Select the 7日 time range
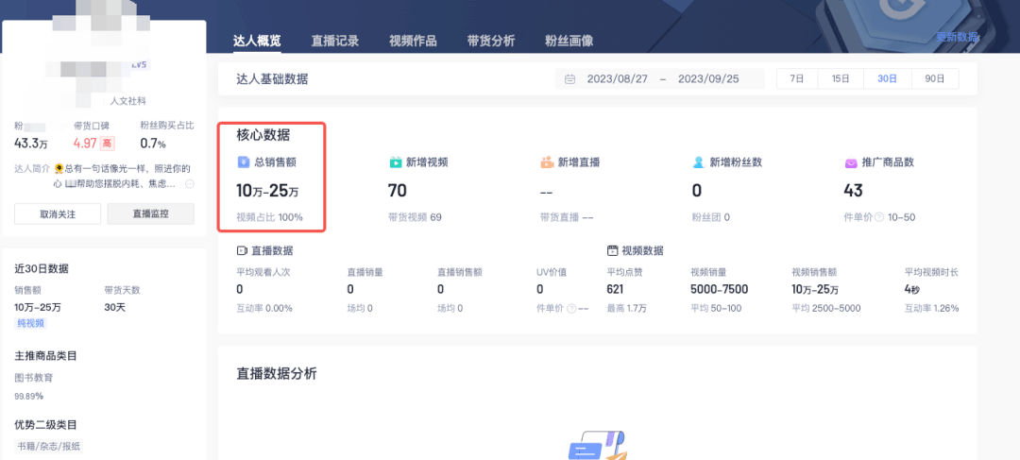The image size is (1020, 460). tap(797, 78)
